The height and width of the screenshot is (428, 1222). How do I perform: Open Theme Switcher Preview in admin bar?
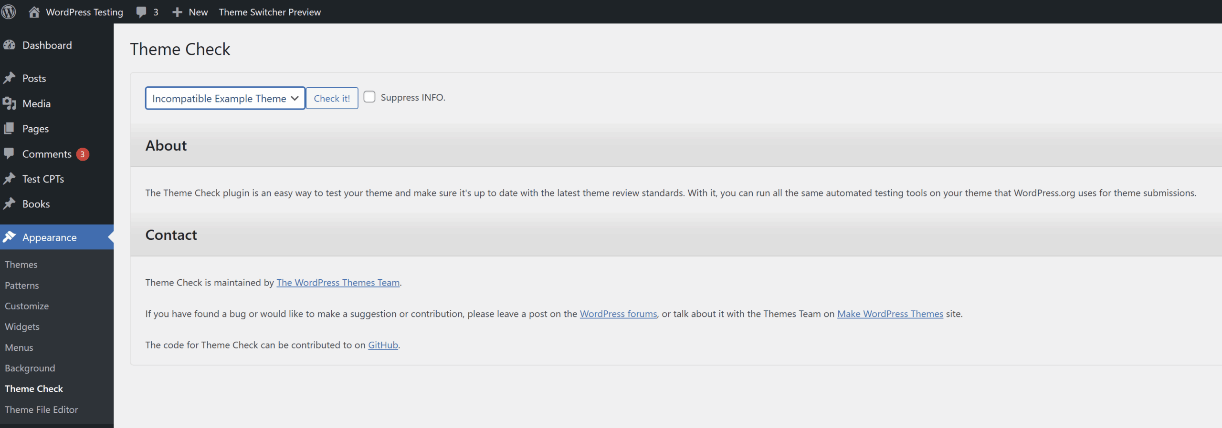click(270, 12)
